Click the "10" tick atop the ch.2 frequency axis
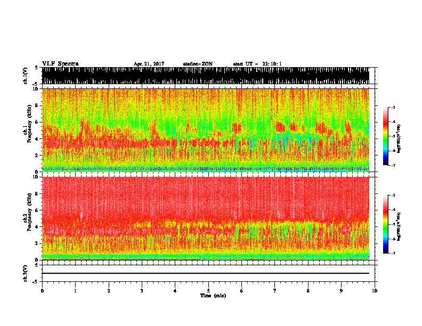This screenshot has width=422, height=326. (36, 177)
